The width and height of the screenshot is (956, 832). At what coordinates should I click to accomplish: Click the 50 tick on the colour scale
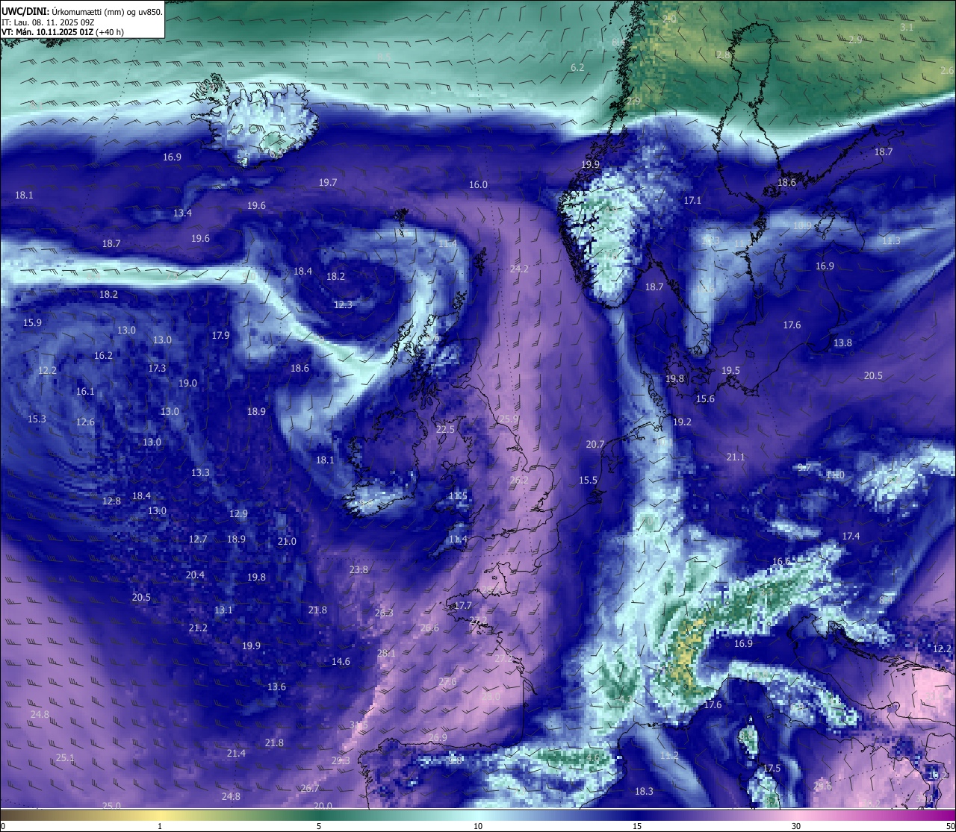pyautogui.click(x=950, y=826)
